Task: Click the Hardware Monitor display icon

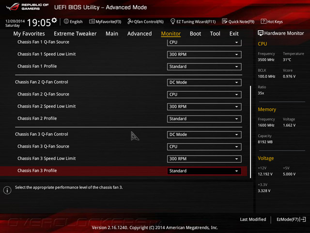Action: [261, 33]
